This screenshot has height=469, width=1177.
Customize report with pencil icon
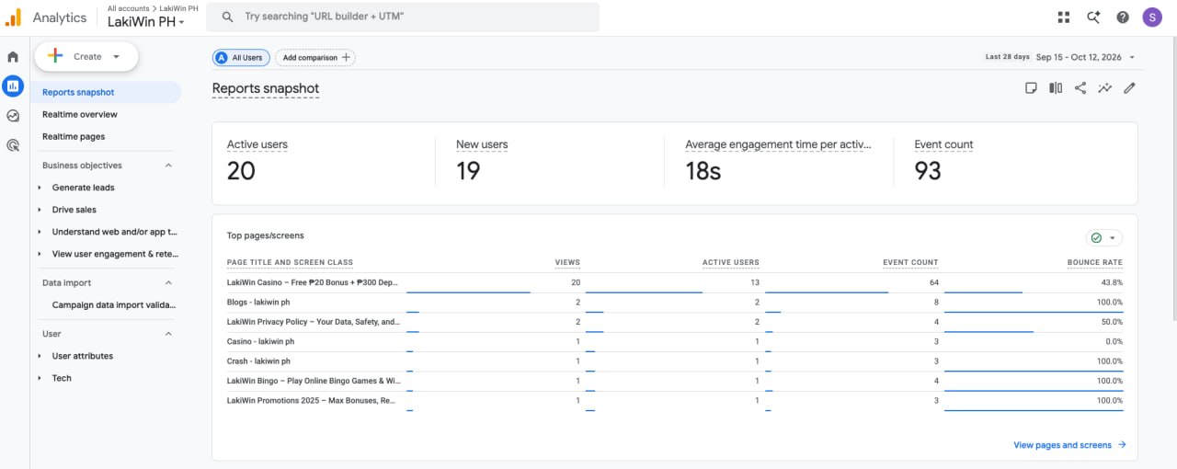tap(1130, 88)
